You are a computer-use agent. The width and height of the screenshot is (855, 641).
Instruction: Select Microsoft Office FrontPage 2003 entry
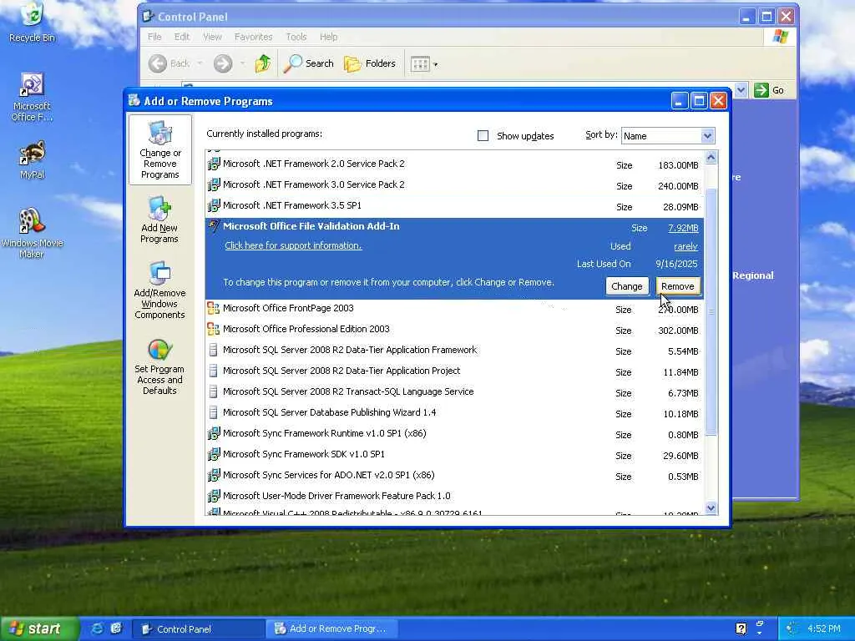454,309
